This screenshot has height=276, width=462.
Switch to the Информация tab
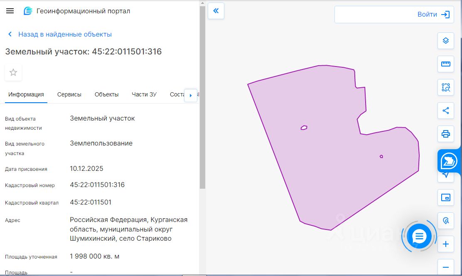point(26,95)
